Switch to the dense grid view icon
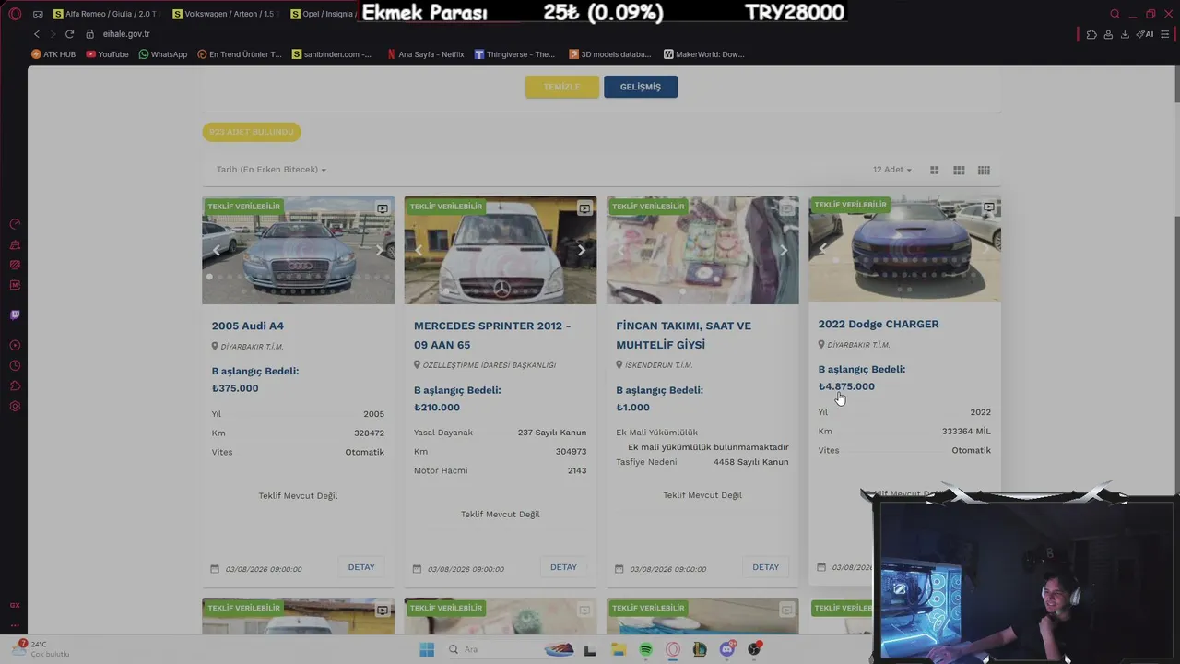This screenshot has width=1180, height=664. [x=984, y=170]
